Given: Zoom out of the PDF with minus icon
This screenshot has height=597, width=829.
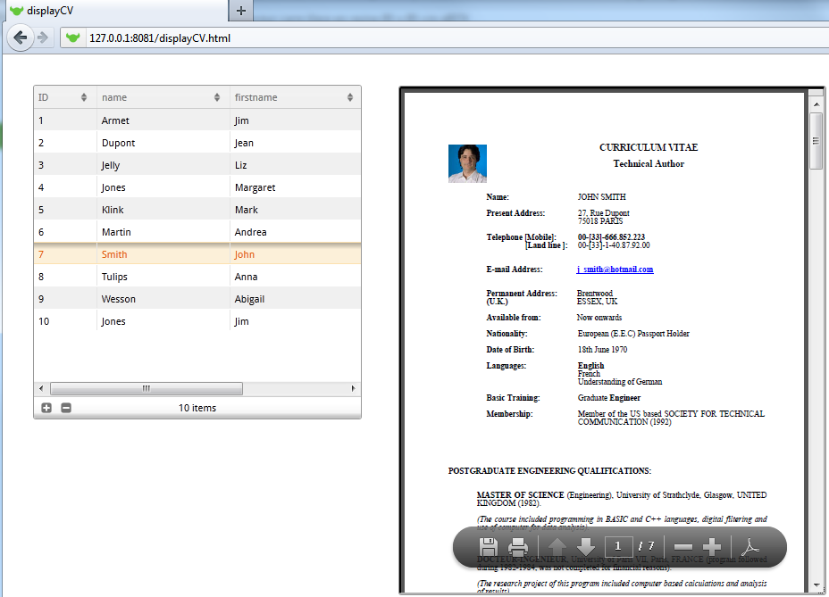Looking at the screenshot, I should 682,547.
